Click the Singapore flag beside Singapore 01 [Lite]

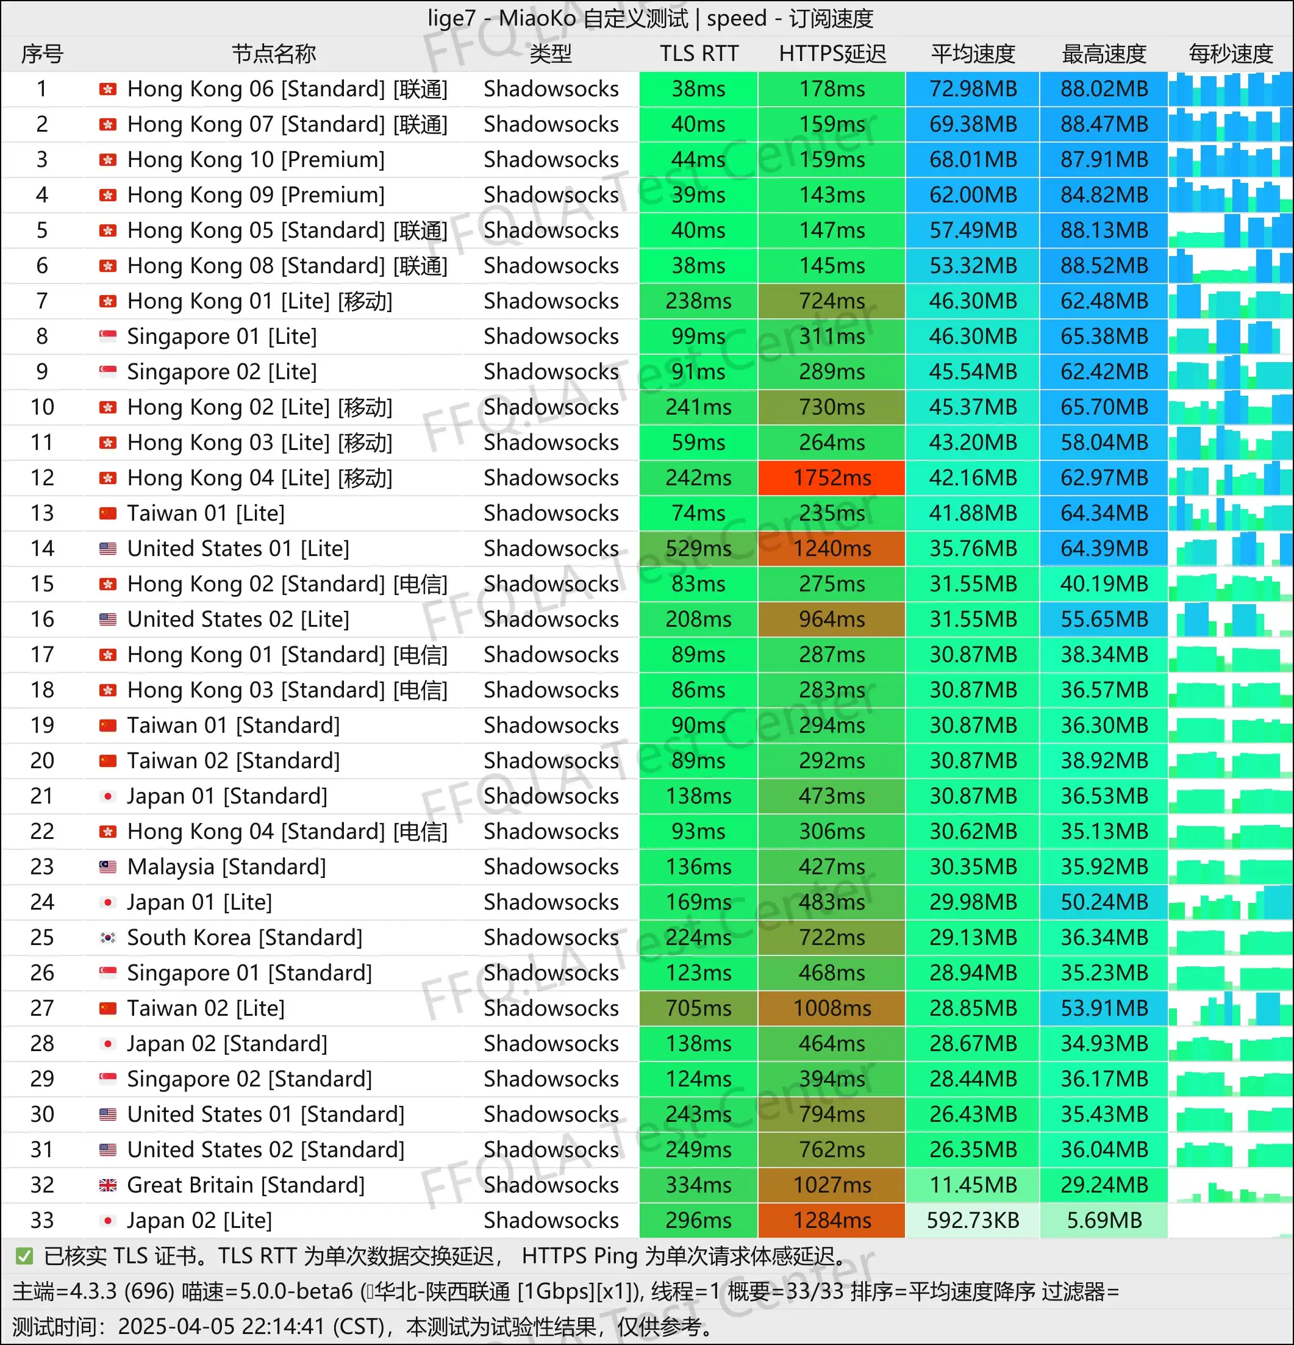click(107, 337)
